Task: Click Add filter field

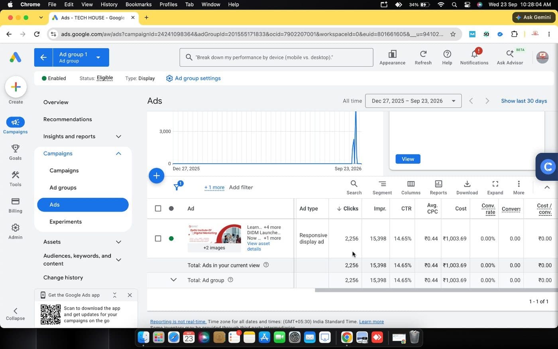Action: point(241,187)
